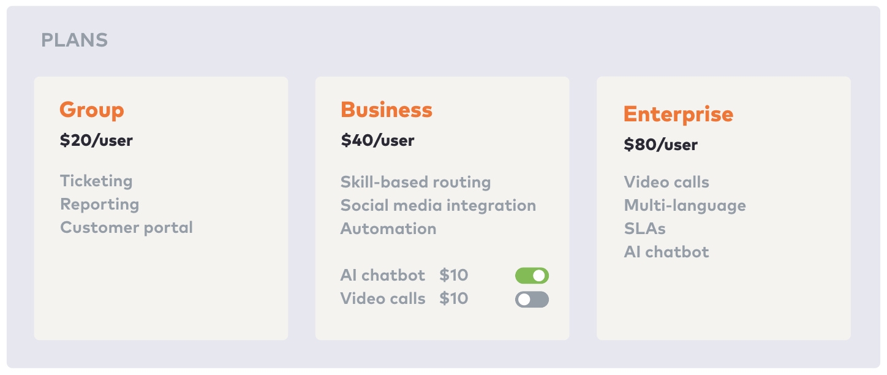The image size is (887, 375).
Task: Select the $40/user price text
Action: [378, 140]
